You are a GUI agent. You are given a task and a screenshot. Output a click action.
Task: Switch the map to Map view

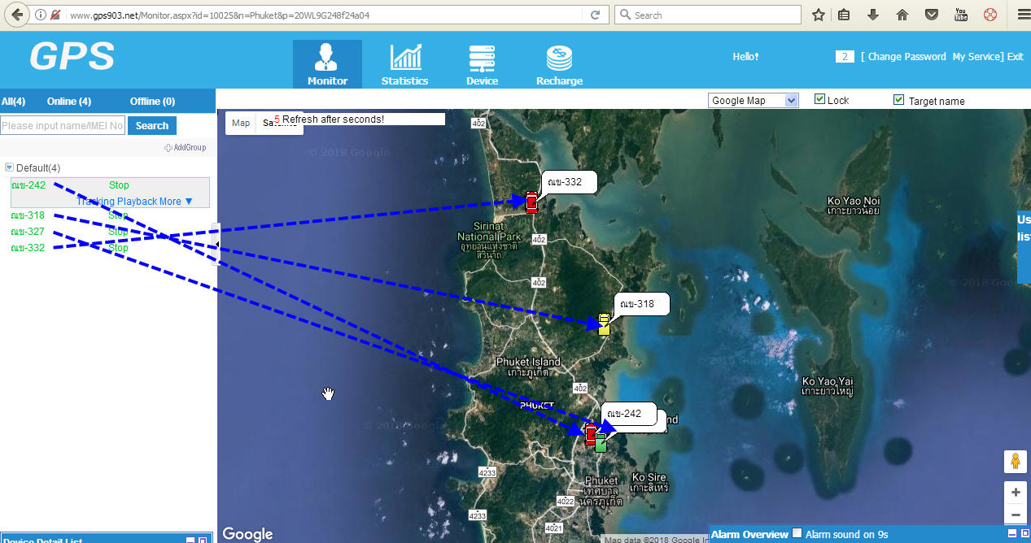[x=241, y=124]
